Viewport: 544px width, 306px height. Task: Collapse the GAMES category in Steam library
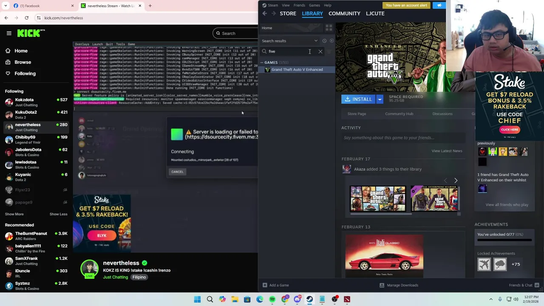(262, 62)
